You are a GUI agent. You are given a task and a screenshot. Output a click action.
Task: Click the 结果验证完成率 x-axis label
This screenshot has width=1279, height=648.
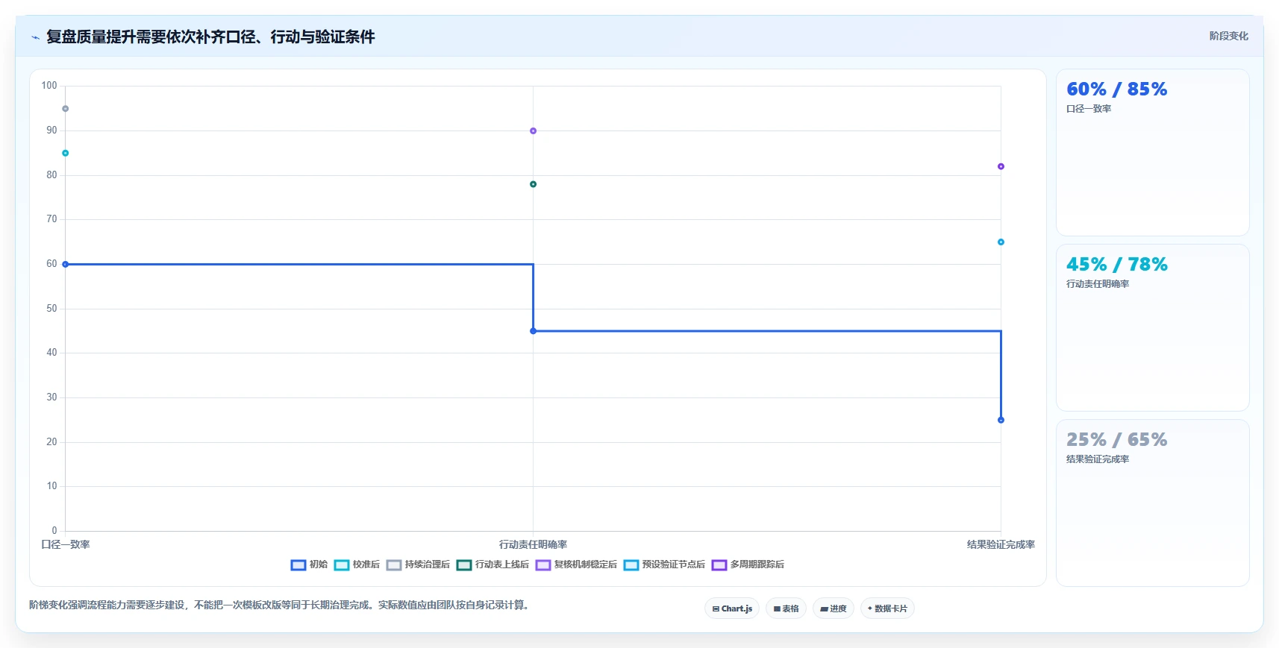point(1001,544)
